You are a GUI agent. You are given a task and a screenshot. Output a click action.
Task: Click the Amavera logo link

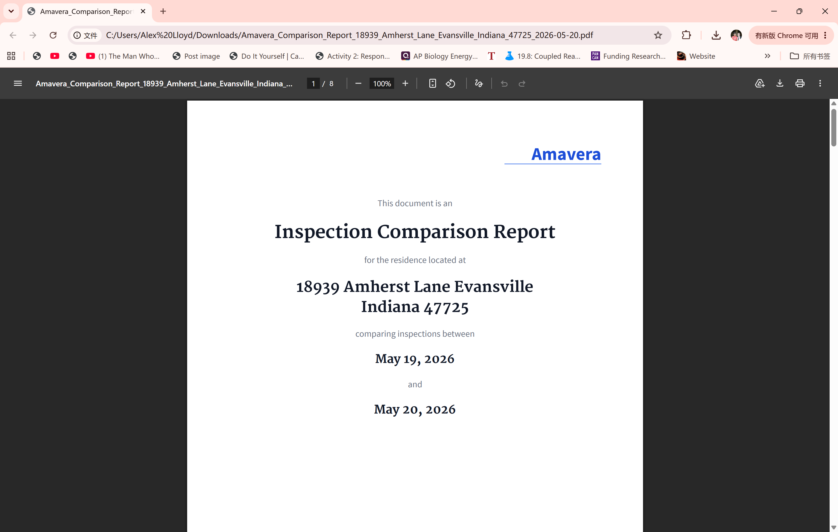566,154
